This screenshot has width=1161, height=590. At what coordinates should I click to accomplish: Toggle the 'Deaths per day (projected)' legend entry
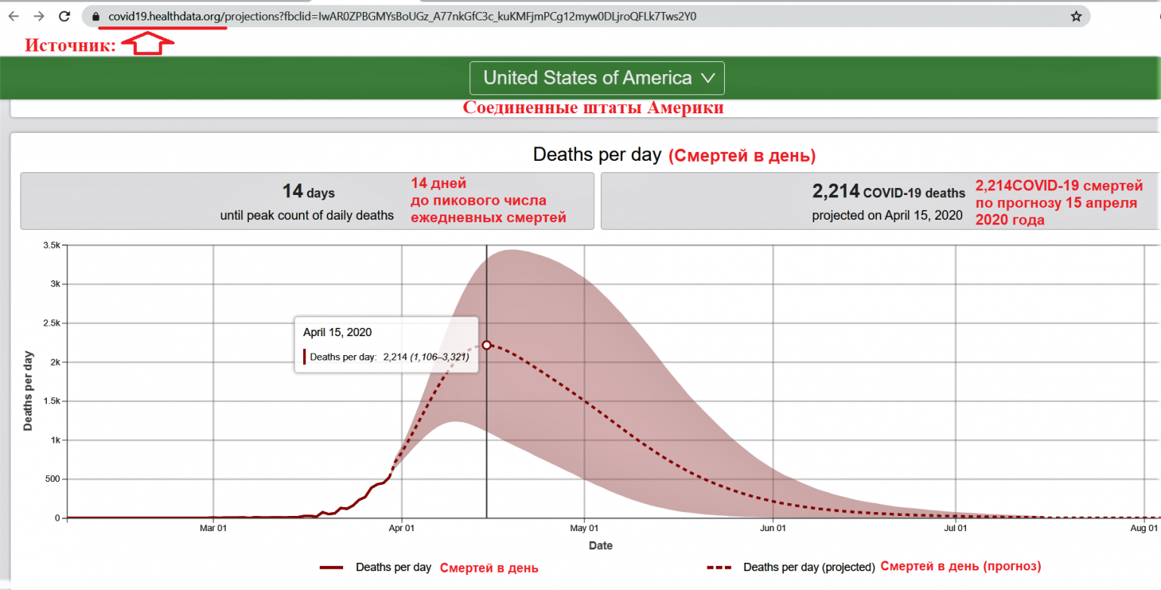(x=791, y=567)
